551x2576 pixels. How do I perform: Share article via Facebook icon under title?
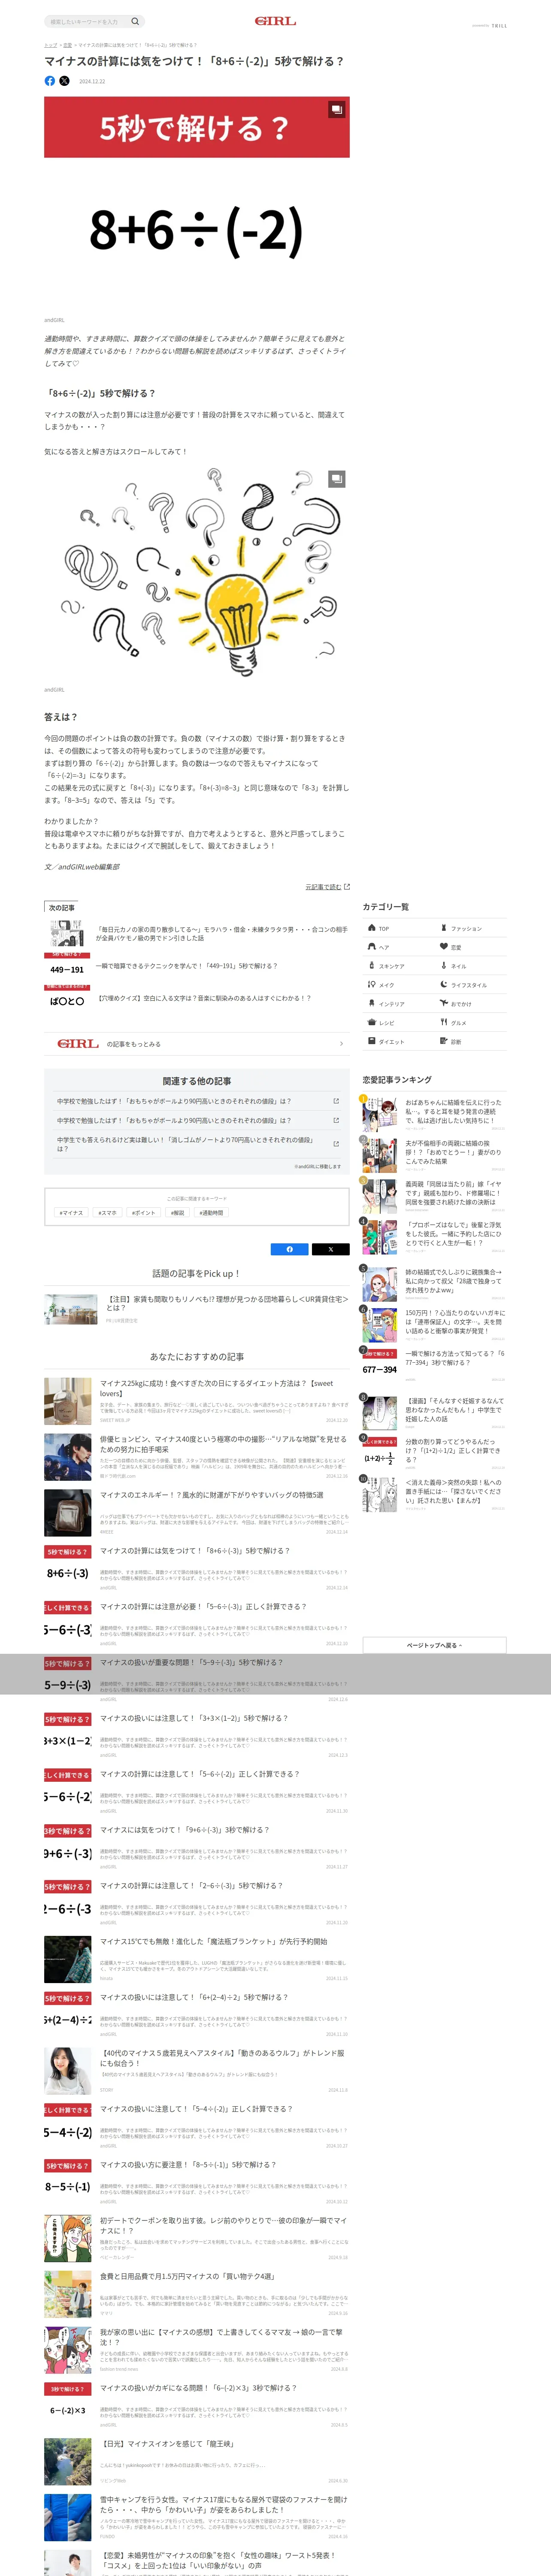click(x=50, y=81)
